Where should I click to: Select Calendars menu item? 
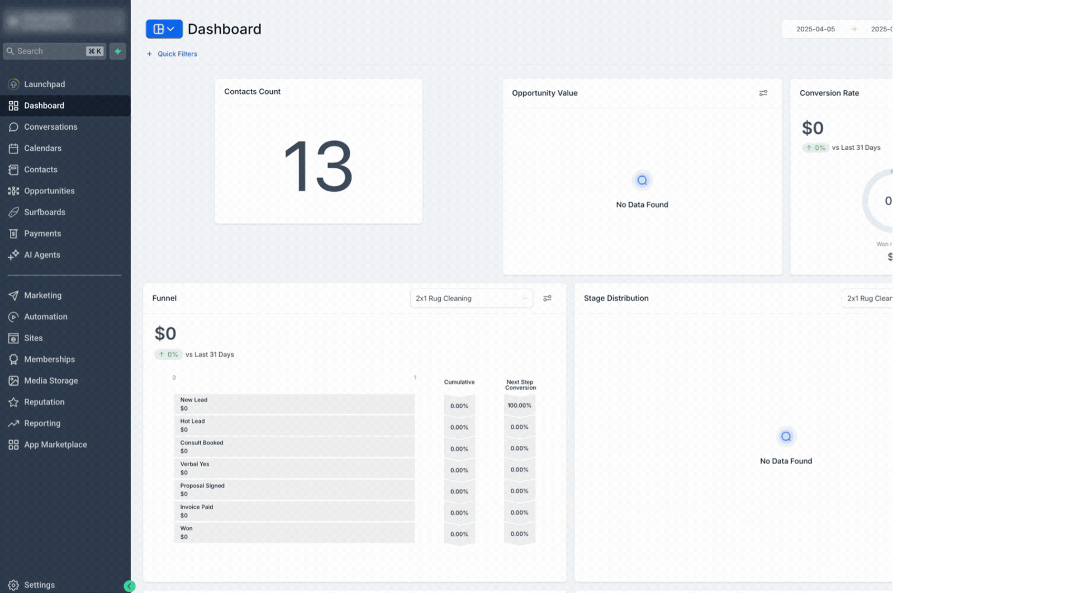pos(42,148)
